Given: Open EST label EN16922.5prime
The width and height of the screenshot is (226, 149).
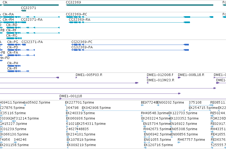Looking at the screenshot, I should point(184,124).
